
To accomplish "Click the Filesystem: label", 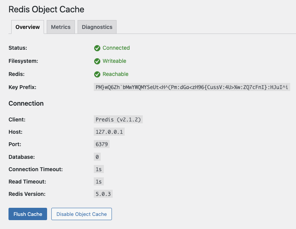I will tap(23, 61).
